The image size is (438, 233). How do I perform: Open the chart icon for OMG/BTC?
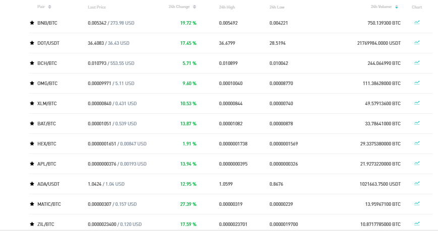417,83
